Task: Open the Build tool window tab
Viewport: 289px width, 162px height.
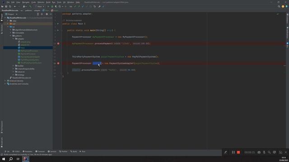Action: pyautogui.click(x=74, y=152)
